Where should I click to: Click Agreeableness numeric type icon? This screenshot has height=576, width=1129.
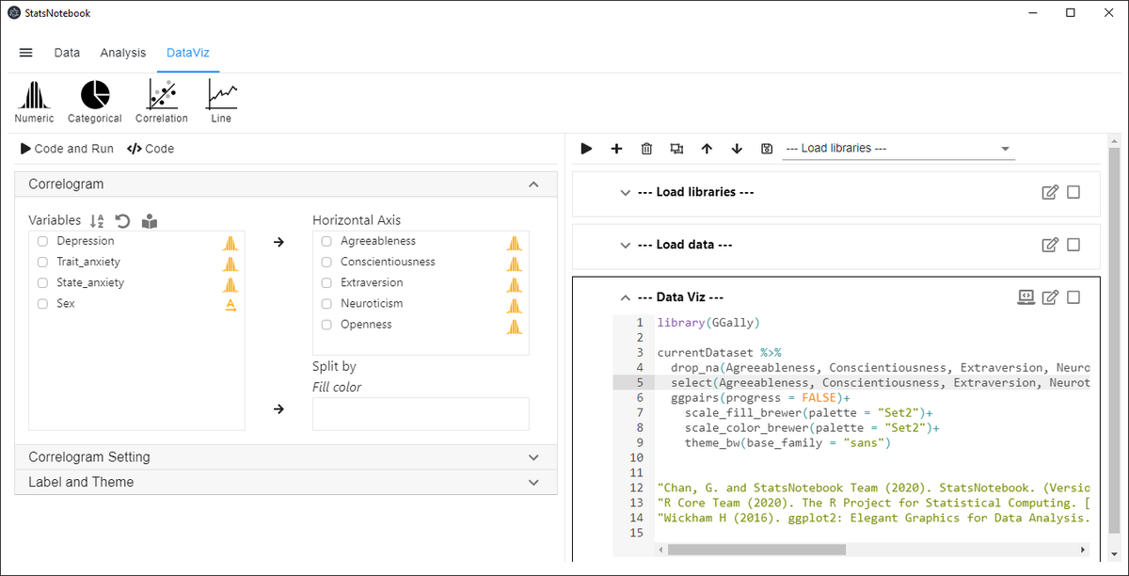[514, 242]
